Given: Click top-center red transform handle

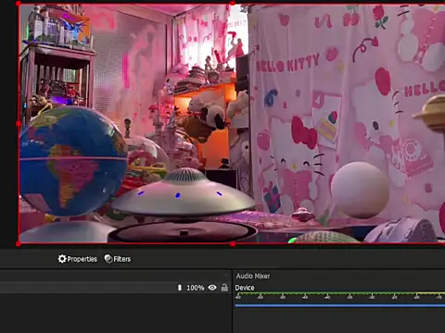Looking at the screenshot, I should click(x=233, y=3).
